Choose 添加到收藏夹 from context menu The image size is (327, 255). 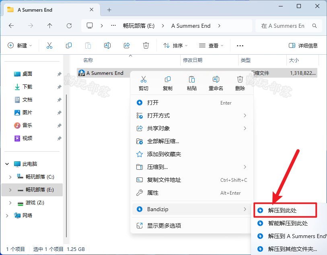point(191,154)
